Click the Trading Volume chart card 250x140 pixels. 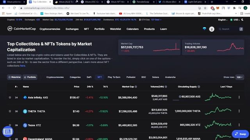(213, 47)
